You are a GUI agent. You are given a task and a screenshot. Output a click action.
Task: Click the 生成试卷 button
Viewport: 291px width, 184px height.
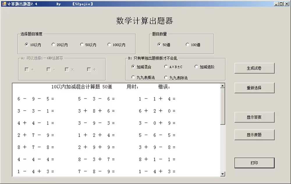point(254,68)
